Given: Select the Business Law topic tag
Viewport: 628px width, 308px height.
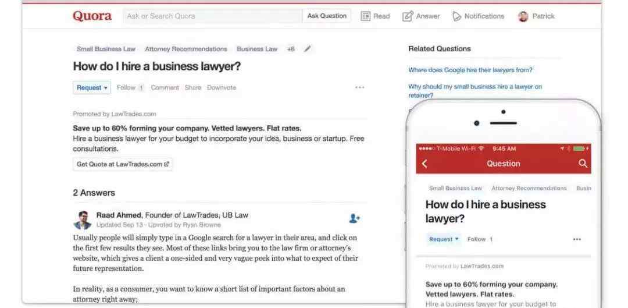Looking at the screenshot, I should pos(257,49).
